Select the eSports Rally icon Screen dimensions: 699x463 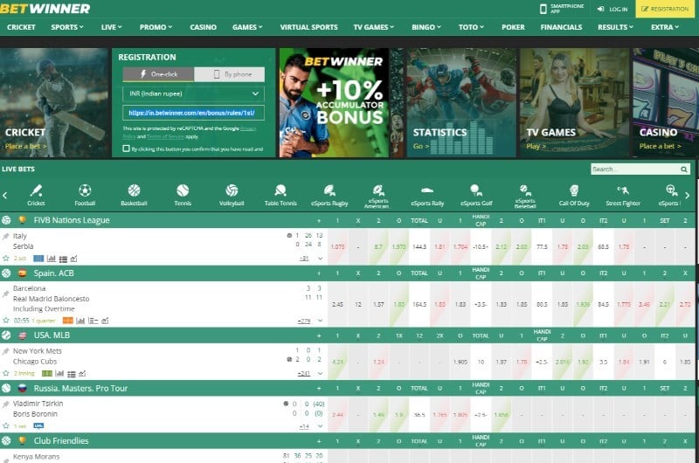click(x=427, y=195)
